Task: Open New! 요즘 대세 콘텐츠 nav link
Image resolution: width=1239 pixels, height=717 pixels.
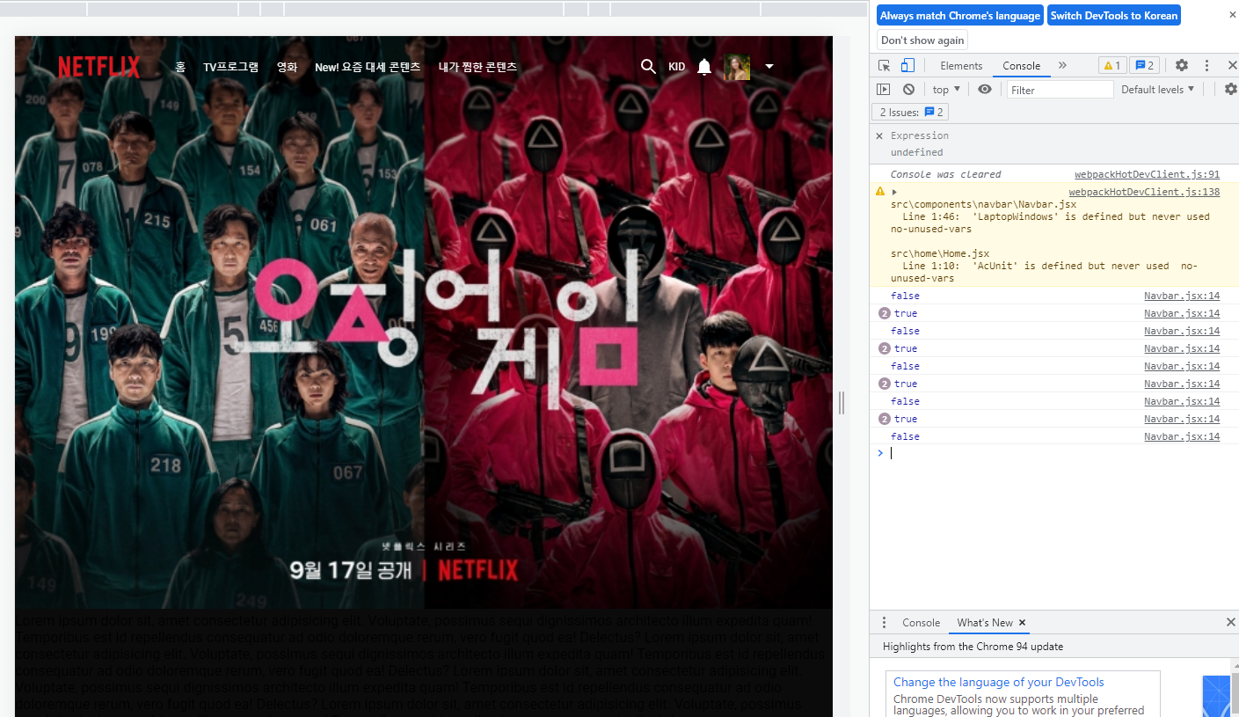Action: (368, 67)
